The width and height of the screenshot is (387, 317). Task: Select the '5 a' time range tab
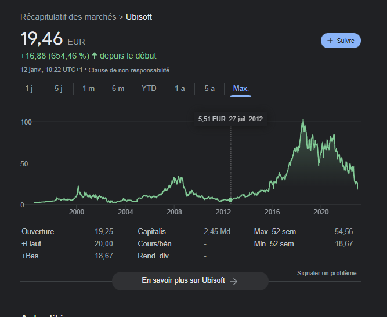[209, 88]
